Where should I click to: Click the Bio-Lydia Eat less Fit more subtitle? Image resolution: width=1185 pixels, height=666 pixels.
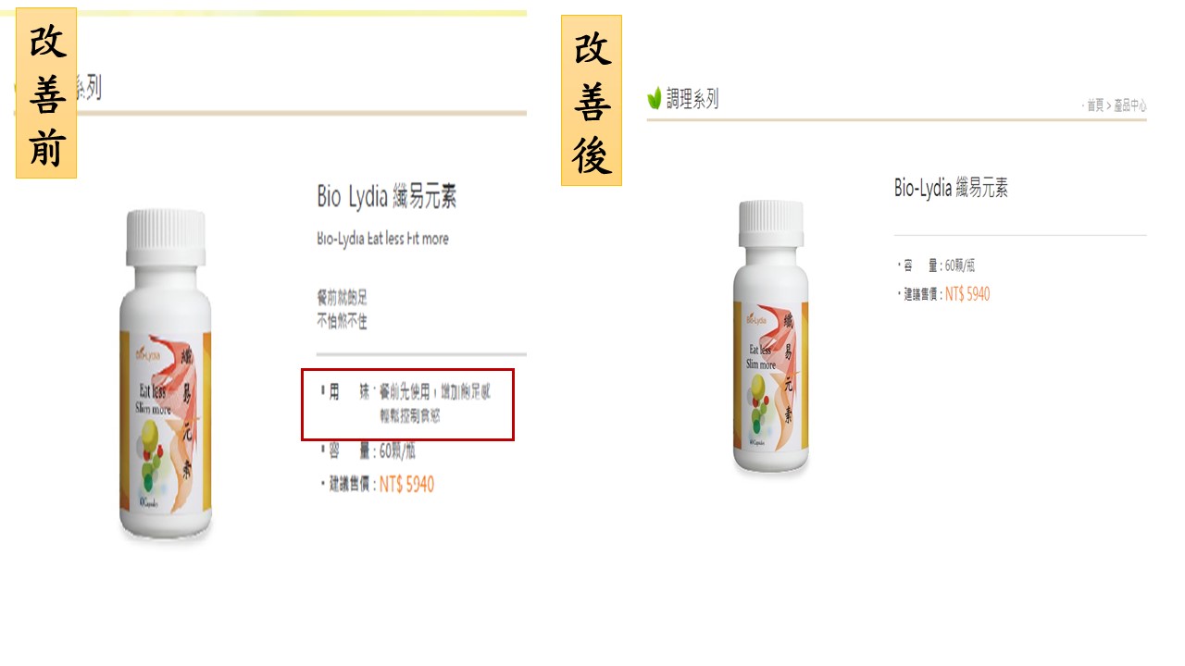382,239
